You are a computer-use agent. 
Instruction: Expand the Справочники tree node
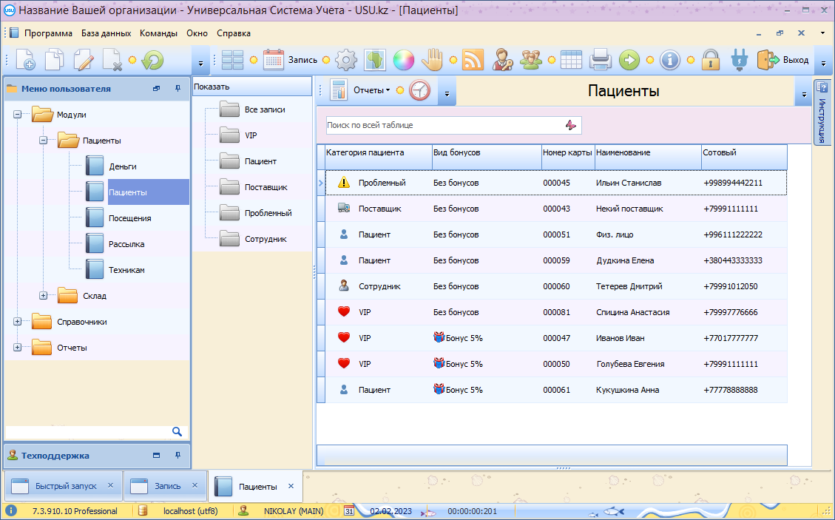[x=17, y=322]
